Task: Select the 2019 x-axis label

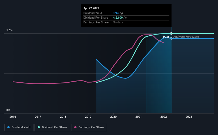Action: click(x=88, y=117)
